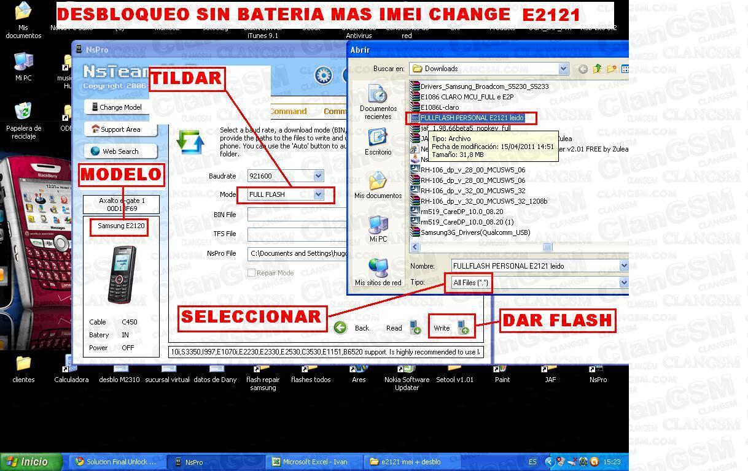This screenshot has width=748, height=471.
Task: Launch the NsPro desktop shortcut
Action: point(598,374)
